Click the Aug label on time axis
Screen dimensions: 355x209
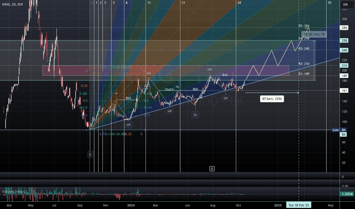213,205
